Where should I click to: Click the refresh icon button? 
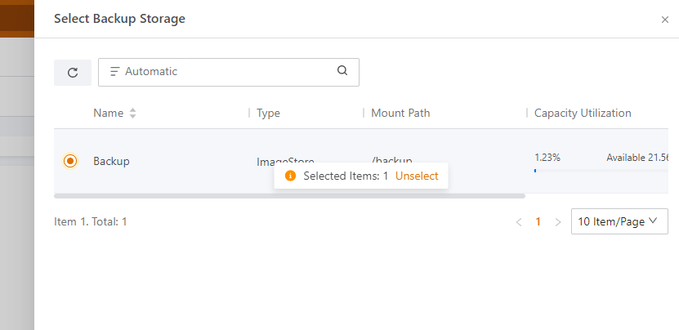tap(73, 72)
